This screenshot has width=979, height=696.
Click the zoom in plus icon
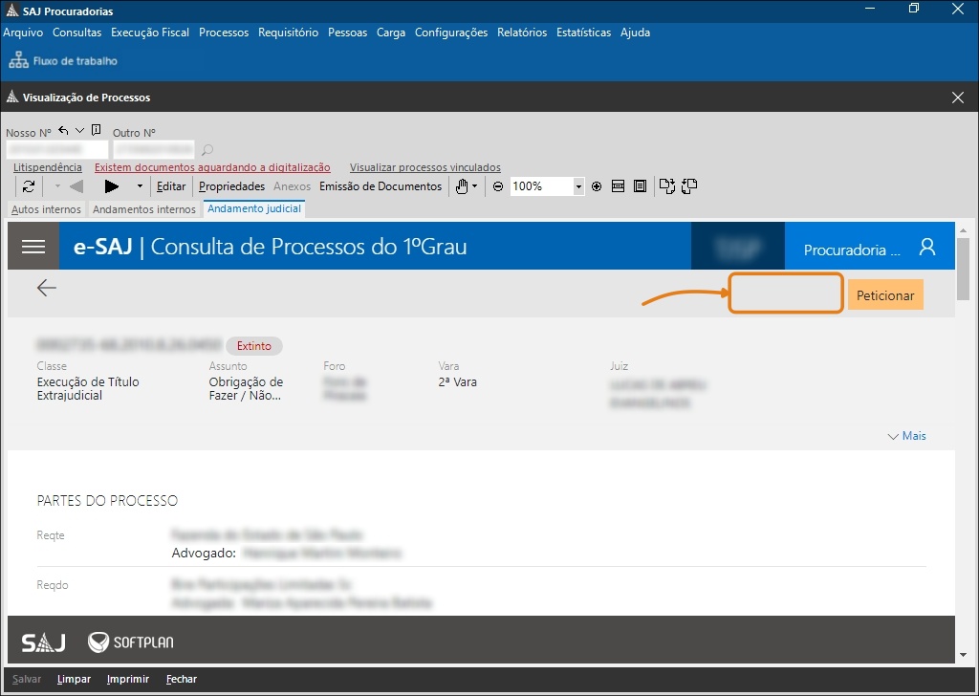597,186
